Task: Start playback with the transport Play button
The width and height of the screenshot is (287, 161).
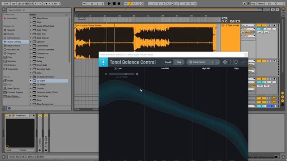Action: point(109,4)
